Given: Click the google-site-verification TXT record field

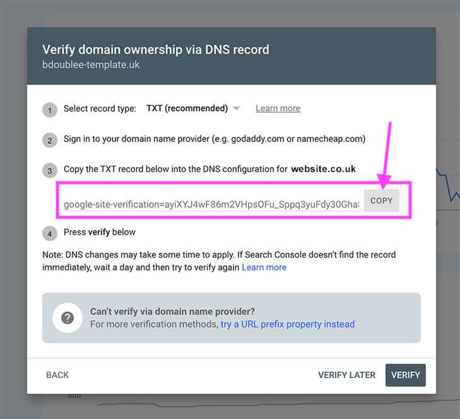Looking at the screenshot, I should click(x=211, y=204).
